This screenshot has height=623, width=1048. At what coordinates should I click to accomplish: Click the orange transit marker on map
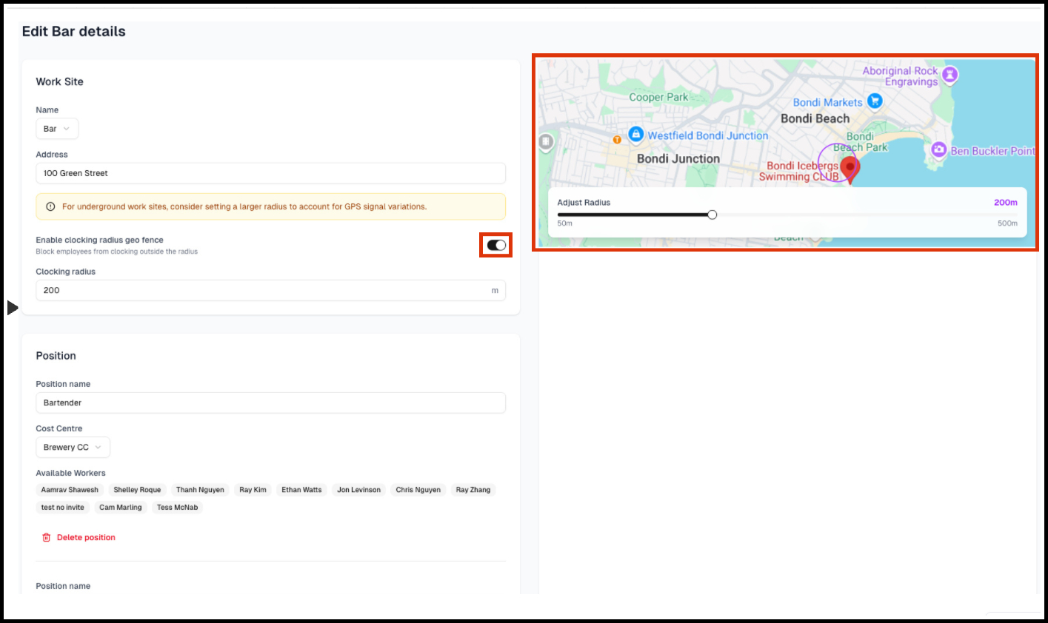(617, 139)
